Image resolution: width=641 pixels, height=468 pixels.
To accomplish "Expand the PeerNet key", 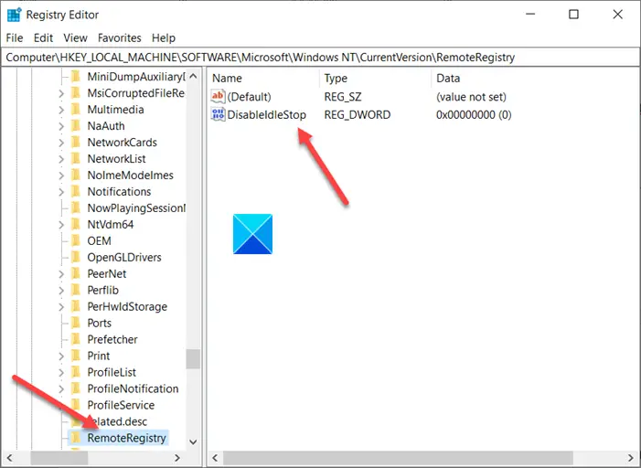I will 61,274.
